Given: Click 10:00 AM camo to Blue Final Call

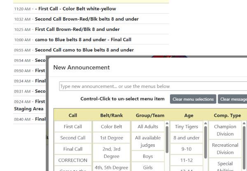Looking at the screenshot, I should point(91,39).
